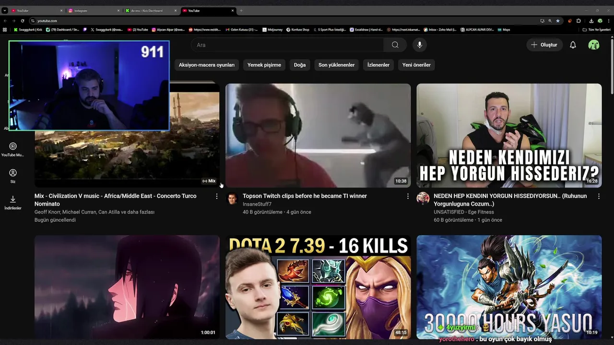Open the (2) YouTube bookmark
Image resolution: width=614 pixels, height=345 pixels.
click(x=138, y=30)
